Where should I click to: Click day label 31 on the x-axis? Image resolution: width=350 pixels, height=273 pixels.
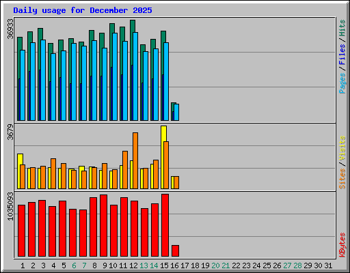[328, 265]
